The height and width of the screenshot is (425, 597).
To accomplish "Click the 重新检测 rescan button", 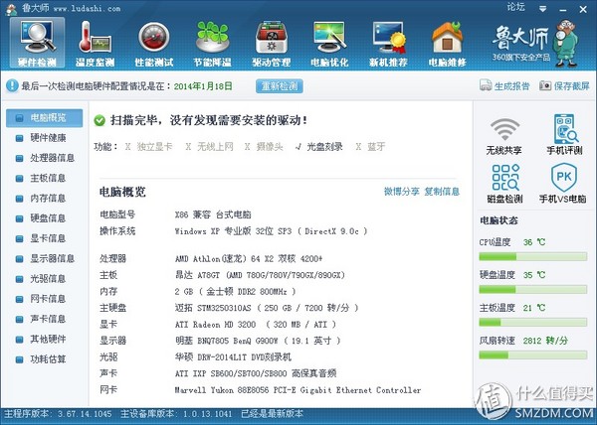I will 280,86.
